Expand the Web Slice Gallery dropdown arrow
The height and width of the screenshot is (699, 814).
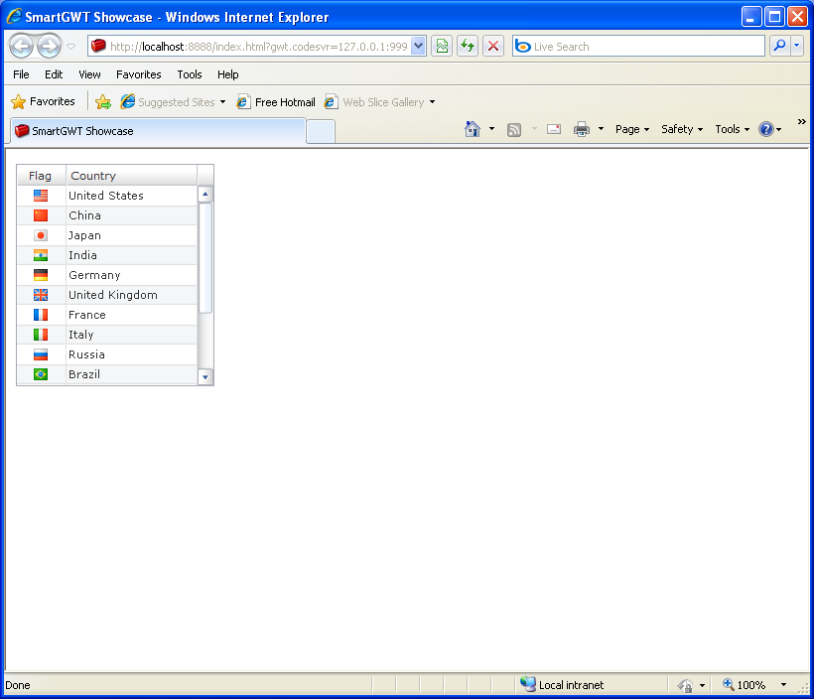432,102
